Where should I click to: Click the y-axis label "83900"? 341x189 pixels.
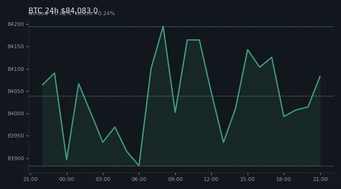pyautogui.click(x=16, y=158)
